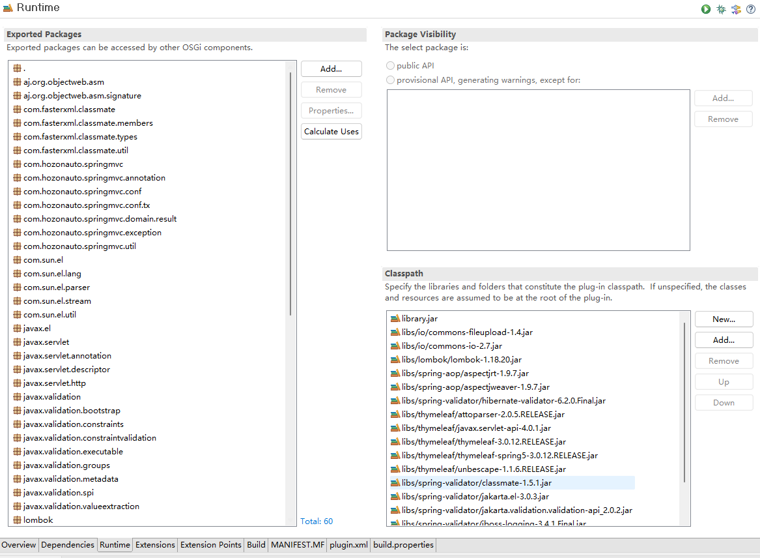Open the build.properties tab
Screen dimensions: 760x558
point(402,544)
